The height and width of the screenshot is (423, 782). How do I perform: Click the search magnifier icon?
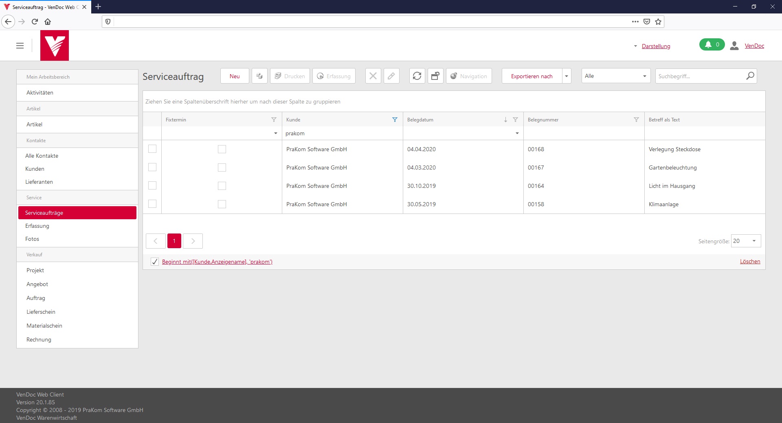[750, 76]
